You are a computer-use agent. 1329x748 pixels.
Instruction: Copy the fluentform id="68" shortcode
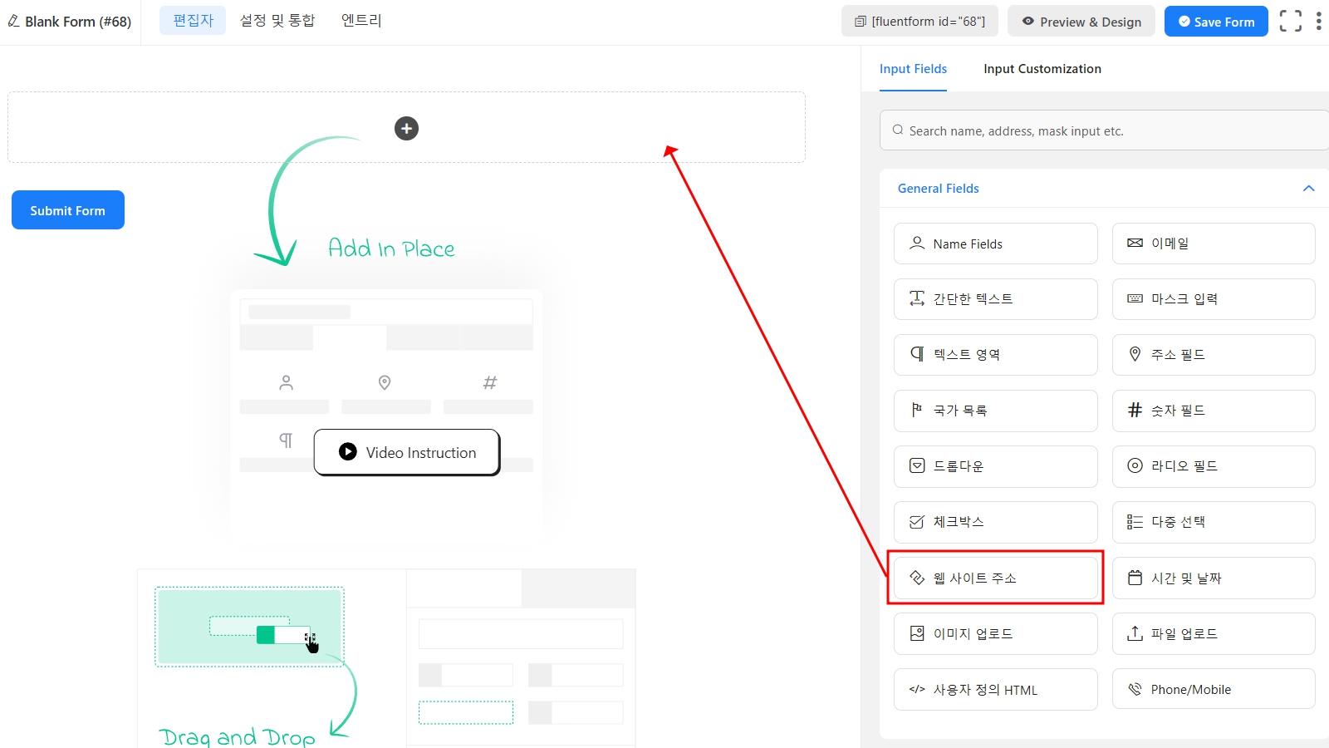(920, 22)
